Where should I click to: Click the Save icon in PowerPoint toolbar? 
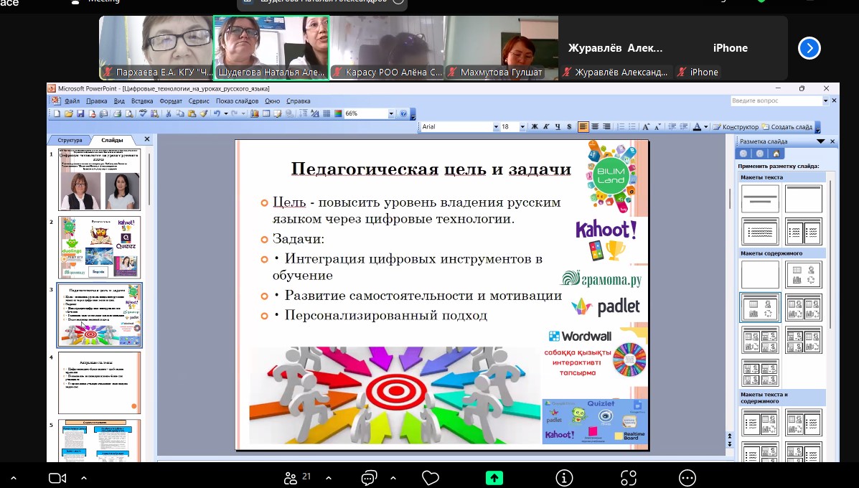point(80,113)
